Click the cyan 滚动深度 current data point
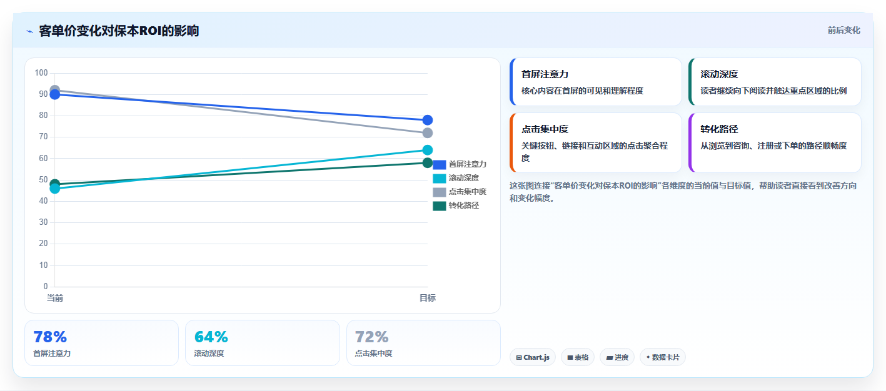886x391 pixels. [x=55, y=188]
